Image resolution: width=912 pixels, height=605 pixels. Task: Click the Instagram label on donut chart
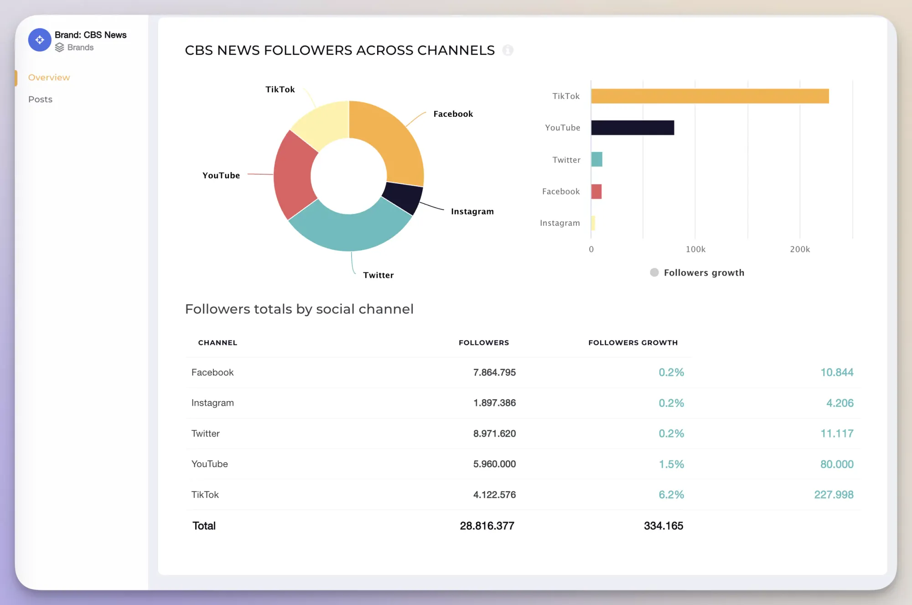[472, 211]
